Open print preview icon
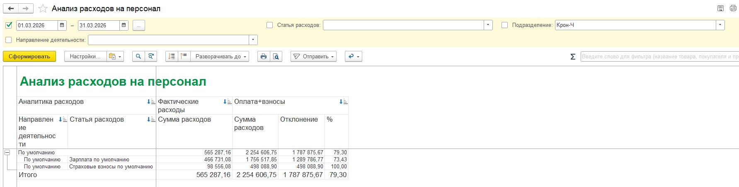This screenshot has width=739, height=187. point(276,56)
